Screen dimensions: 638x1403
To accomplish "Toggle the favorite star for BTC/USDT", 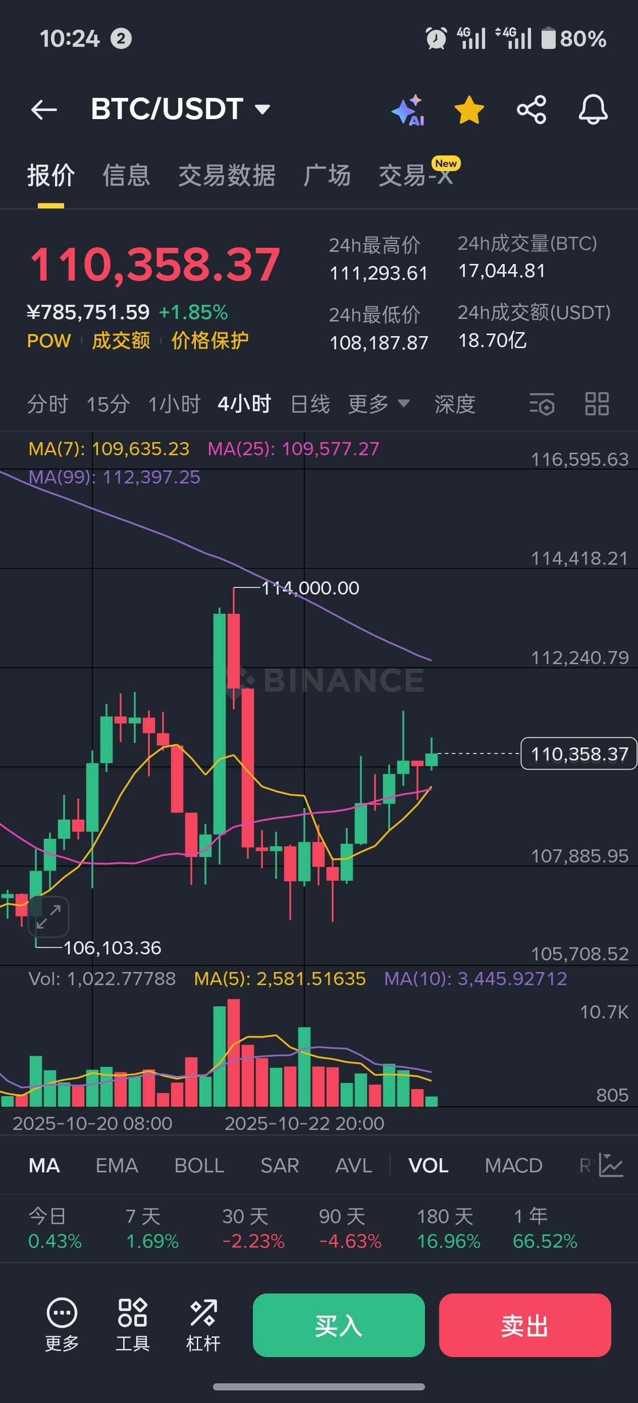I will click(469, 110).
